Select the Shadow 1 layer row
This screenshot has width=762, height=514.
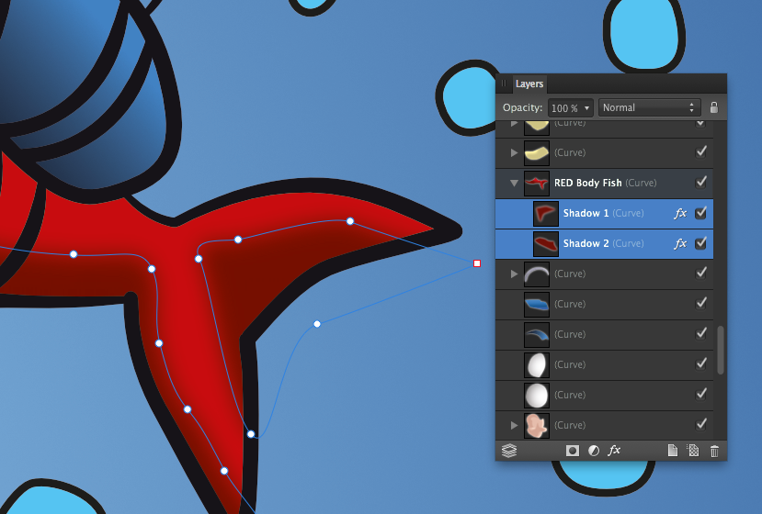tap(604, 214)
